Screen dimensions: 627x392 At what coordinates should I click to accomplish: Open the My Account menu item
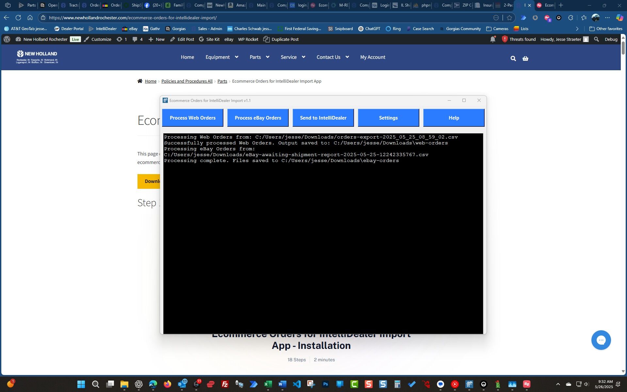tap(373, 57)
